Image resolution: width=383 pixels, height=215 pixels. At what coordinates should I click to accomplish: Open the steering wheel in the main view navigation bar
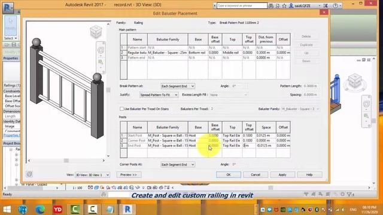coord(366,104)
